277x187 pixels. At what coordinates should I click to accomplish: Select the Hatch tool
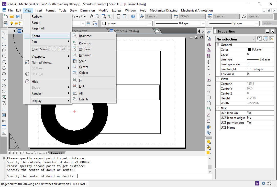click(4, 115)
